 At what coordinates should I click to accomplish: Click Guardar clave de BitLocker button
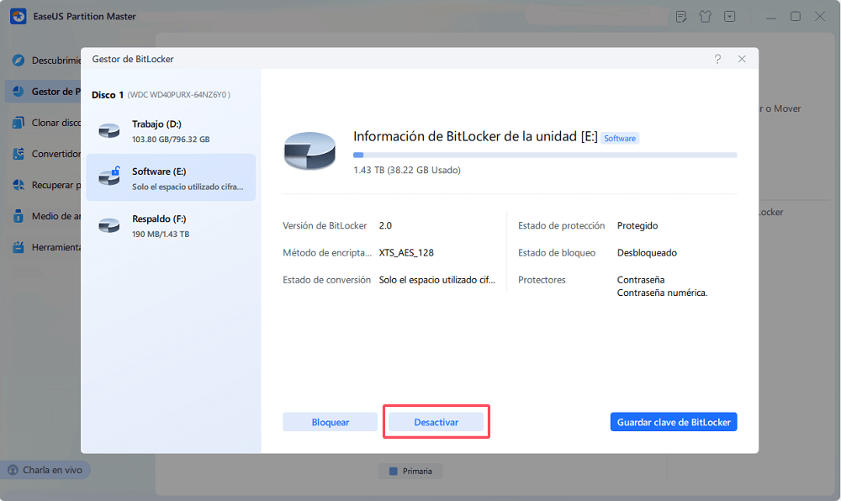tap(674, 422)
